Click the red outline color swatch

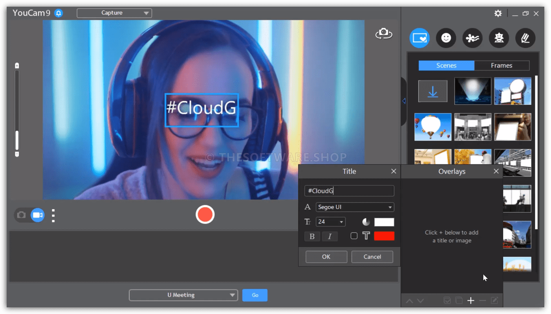pos(384,236)
